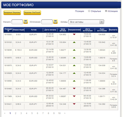Click red down arrow for position 1818480
This screenshot has height=117, width=123.
pos(74,89)
